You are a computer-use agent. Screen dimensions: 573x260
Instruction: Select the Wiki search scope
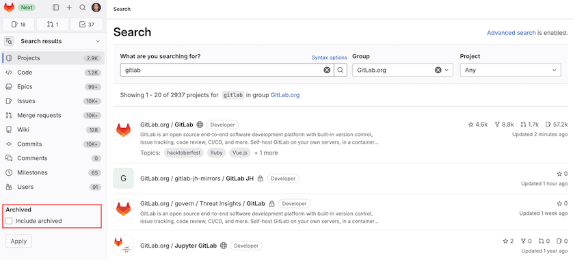click(53, 129)
